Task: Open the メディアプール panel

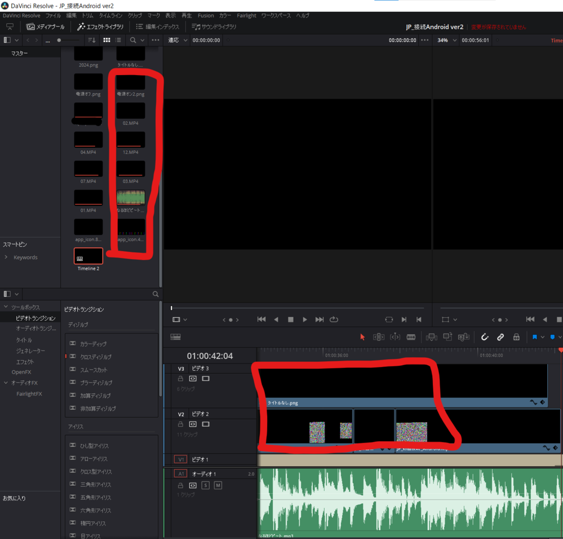Action: click(46, 27)
